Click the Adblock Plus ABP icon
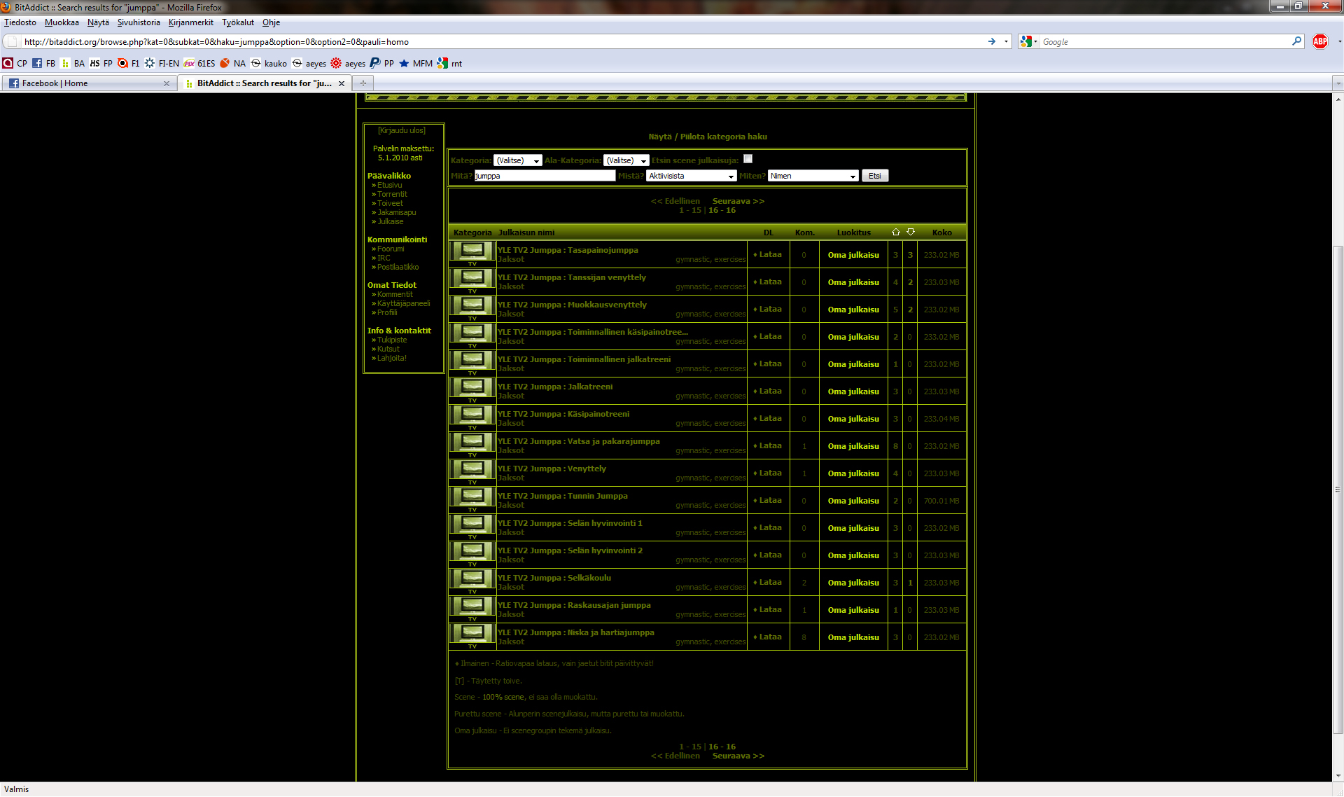The width and height of the screenshot is (1344, 797). pyautogui.click(x=1320, y=41)
